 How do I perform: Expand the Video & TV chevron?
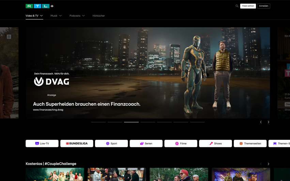42,16
